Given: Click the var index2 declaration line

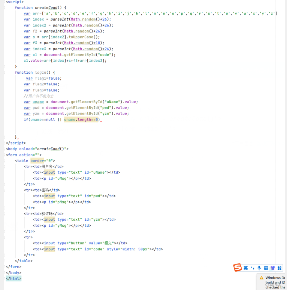Looking at the screenshot, I should (x=68, y=25).
